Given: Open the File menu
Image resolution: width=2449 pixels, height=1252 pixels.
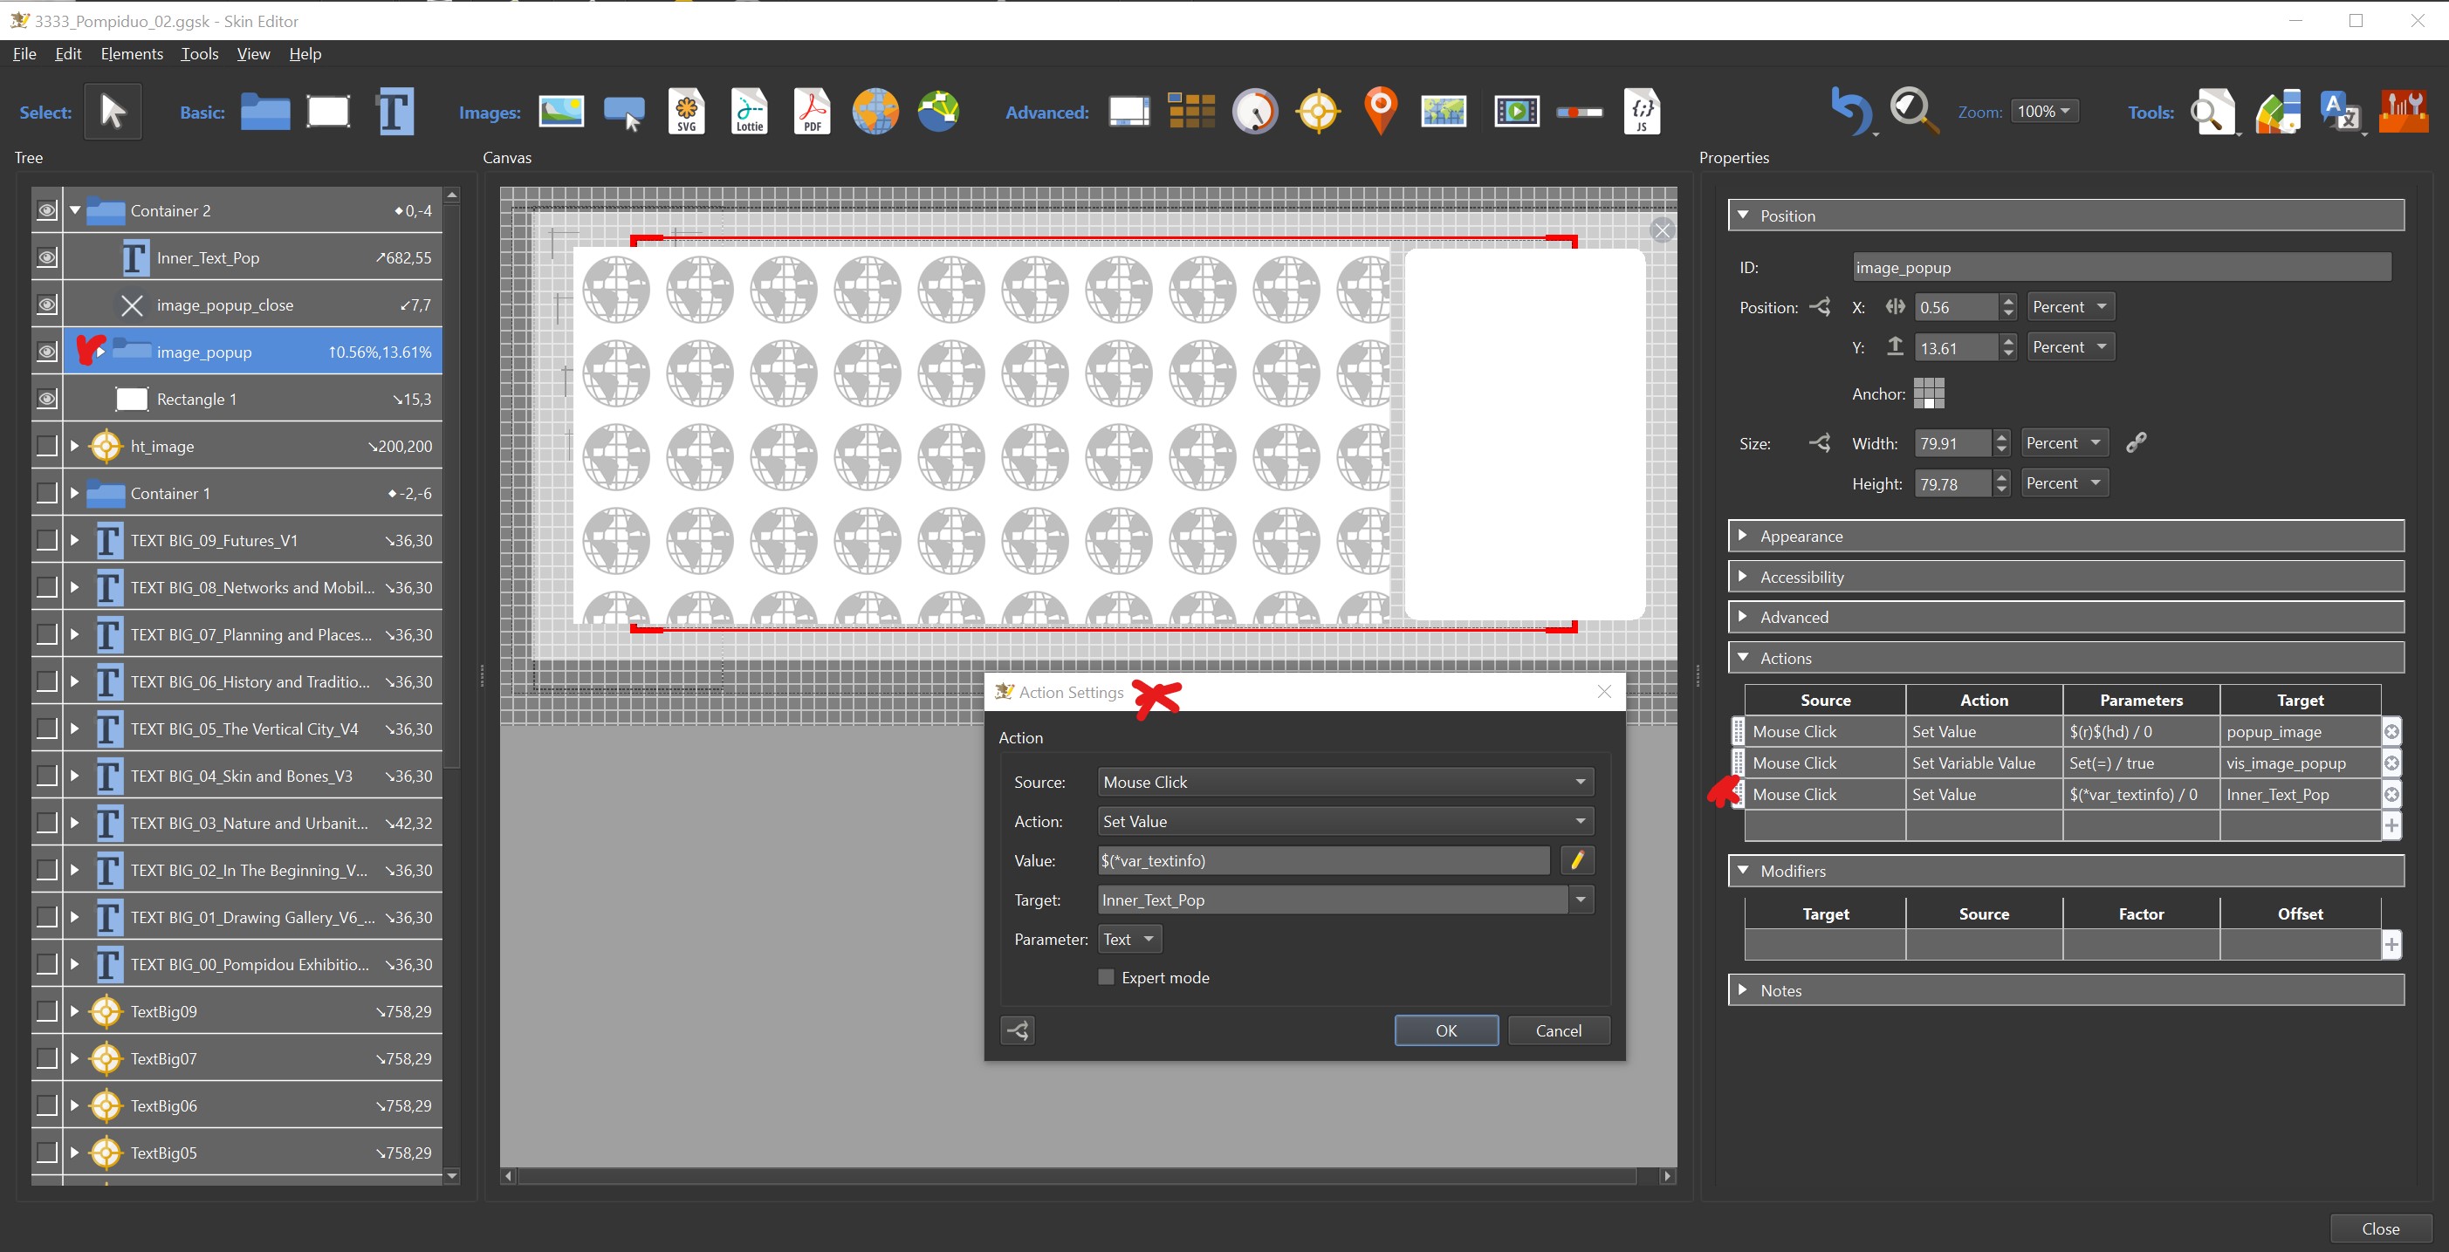Looking at the screenshot, I should (24, 53).
